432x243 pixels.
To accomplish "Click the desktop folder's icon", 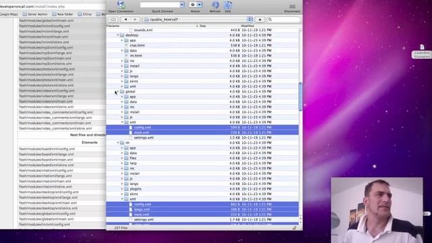I will tap(122, 35).
